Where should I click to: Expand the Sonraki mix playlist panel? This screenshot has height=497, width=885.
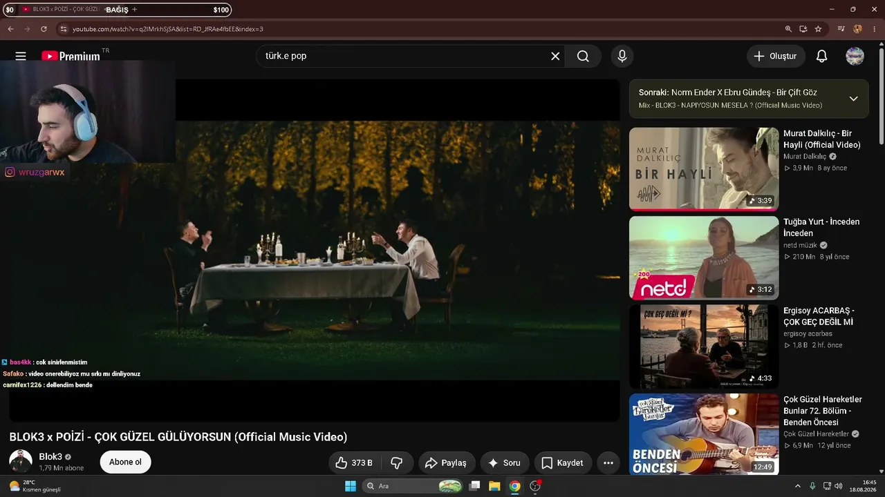[853, 99]
